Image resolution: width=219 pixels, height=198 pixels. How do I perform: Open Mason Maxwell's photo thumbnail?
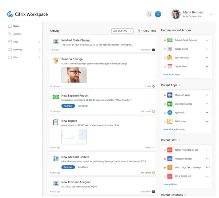point(74,75)
